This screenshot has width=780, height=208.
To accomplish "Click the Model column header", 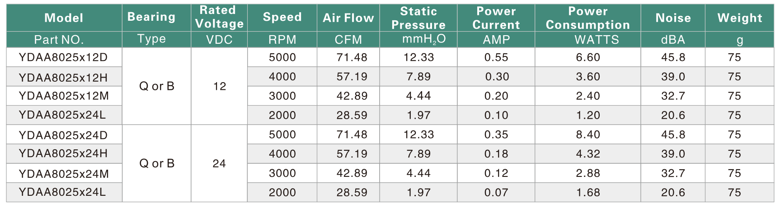I will (64, 18).
